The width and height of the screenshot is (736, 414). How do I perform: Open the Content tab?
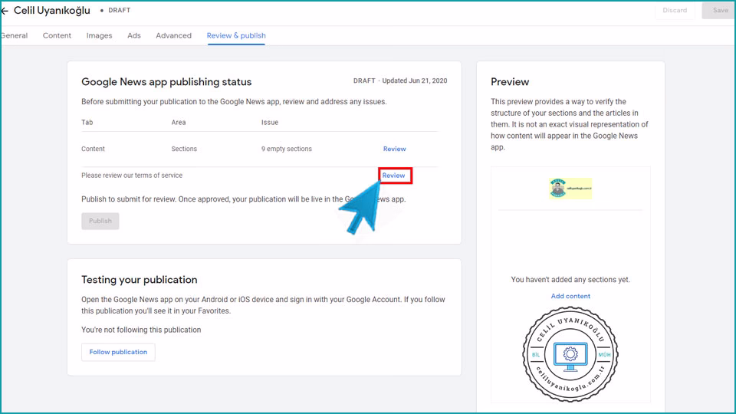click(57, 35)
